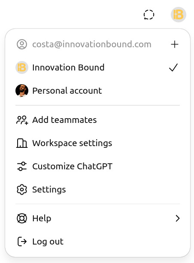Viewport: 194px width, 263px height.
Task: Add another account with plus icon
Action: [174, 44]
